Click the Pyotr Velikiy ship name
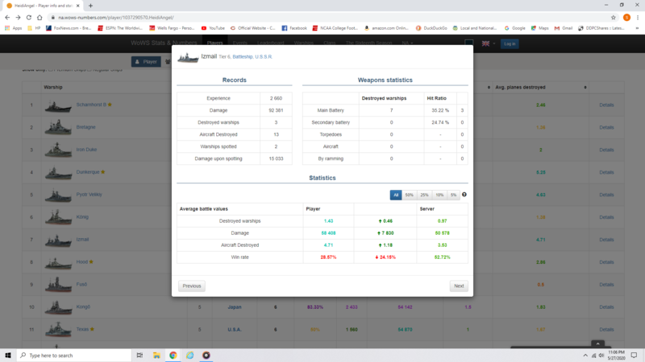The width and height of the screenshot is (645, 362). [x=89, y=195]
